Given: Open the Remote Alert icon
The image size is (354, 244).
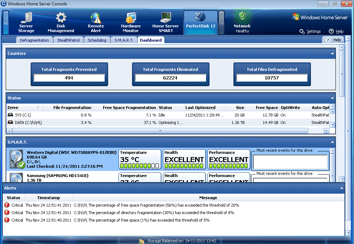Looking at the screenshot, I should coord(96,18).
